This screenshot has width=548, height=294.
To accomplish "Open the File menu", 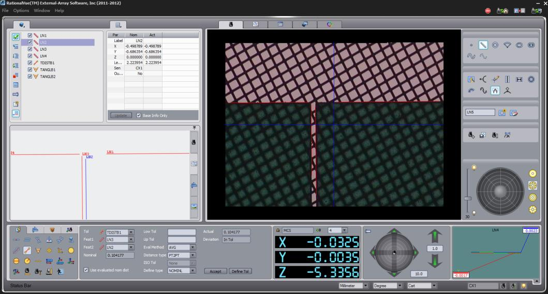I will point(5,10).
